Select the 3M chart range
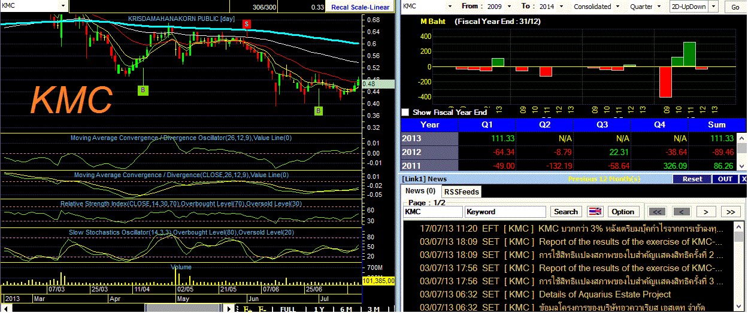 click(x=373, y=309)
